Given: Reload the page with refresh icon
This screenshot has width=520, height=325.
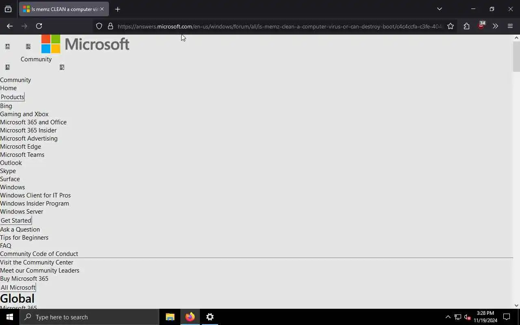Looking at the screenshot, I should pyautogui.click(x=39, y=26).
